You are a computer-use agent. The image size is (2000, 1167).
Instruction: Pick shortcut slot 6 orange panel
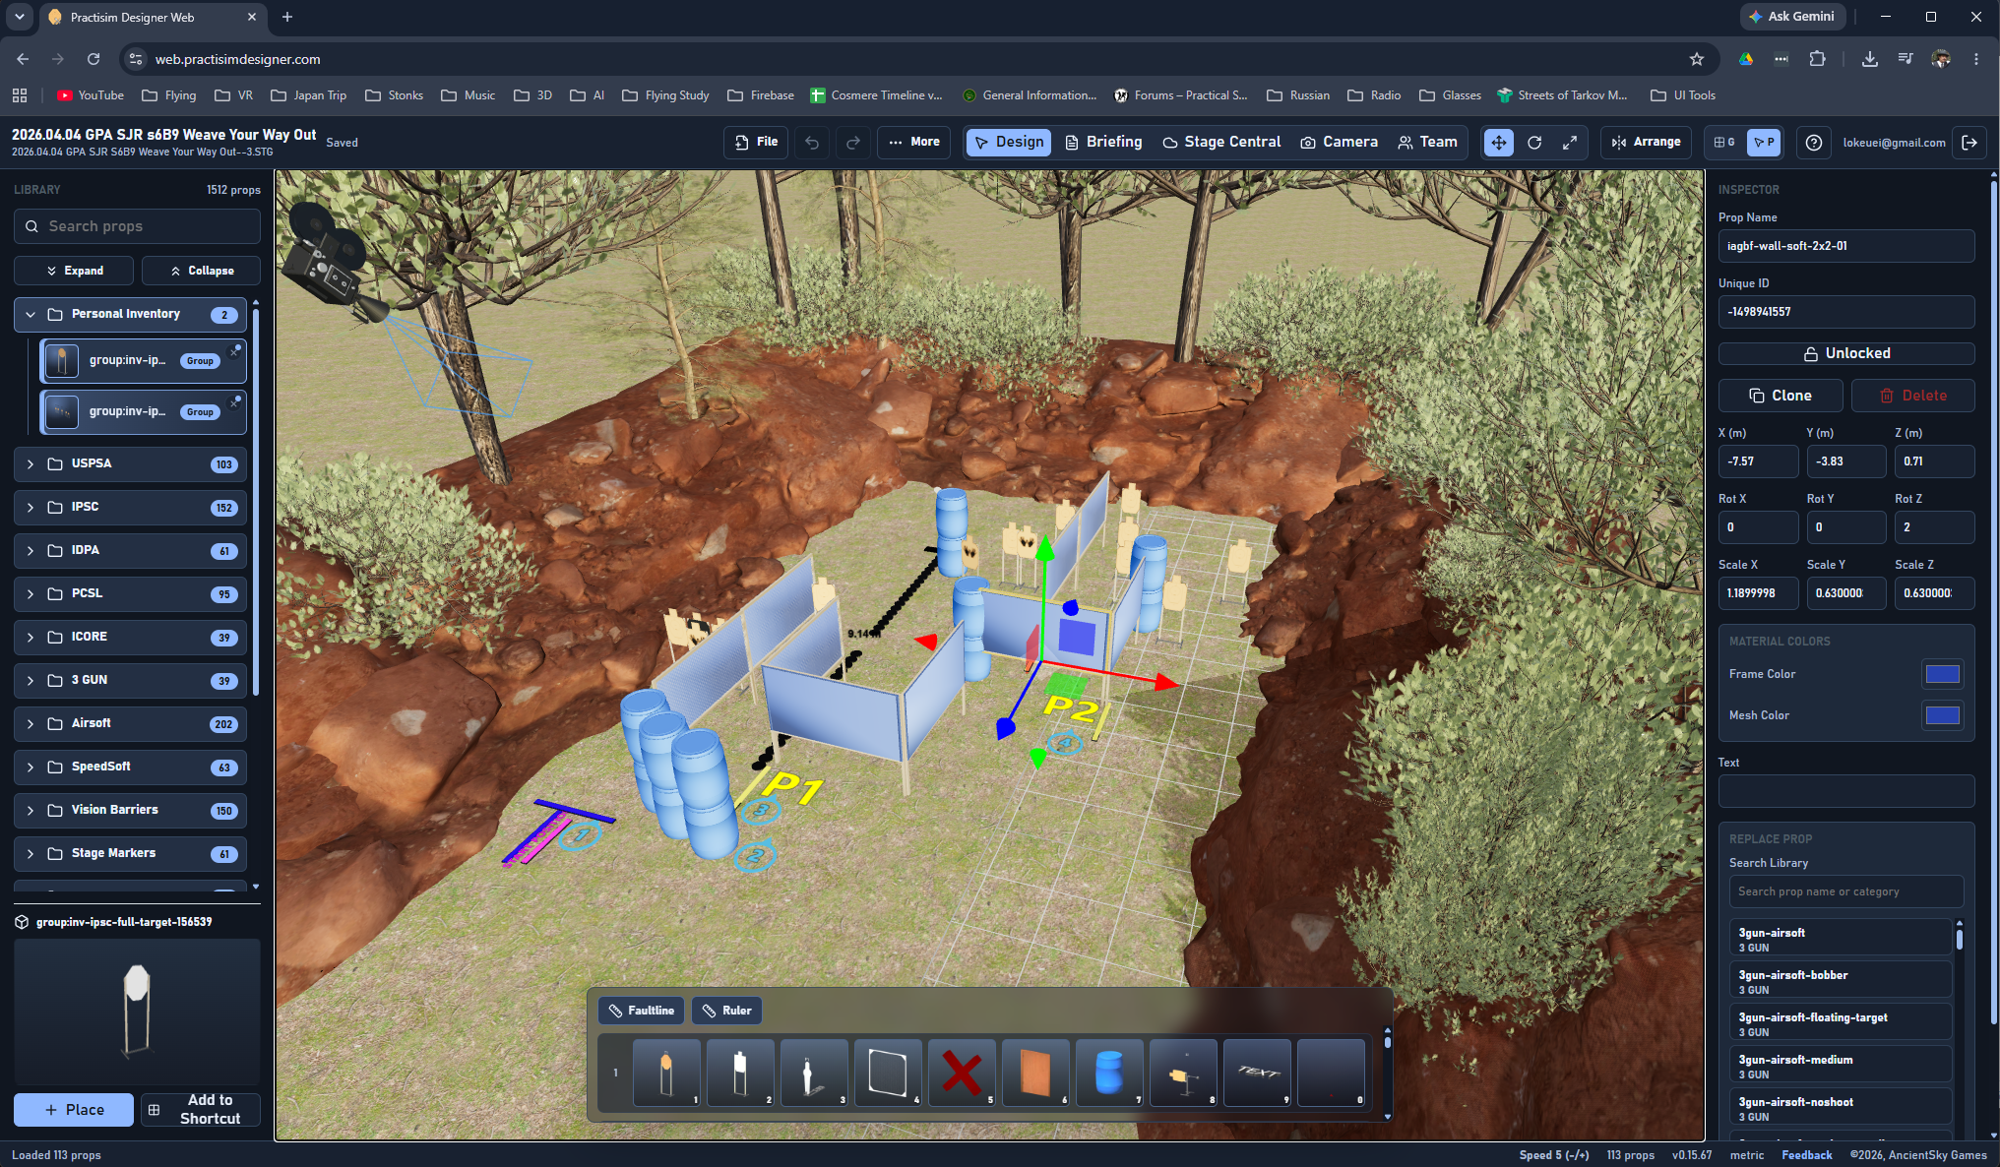click(x=1035, y=1073)
